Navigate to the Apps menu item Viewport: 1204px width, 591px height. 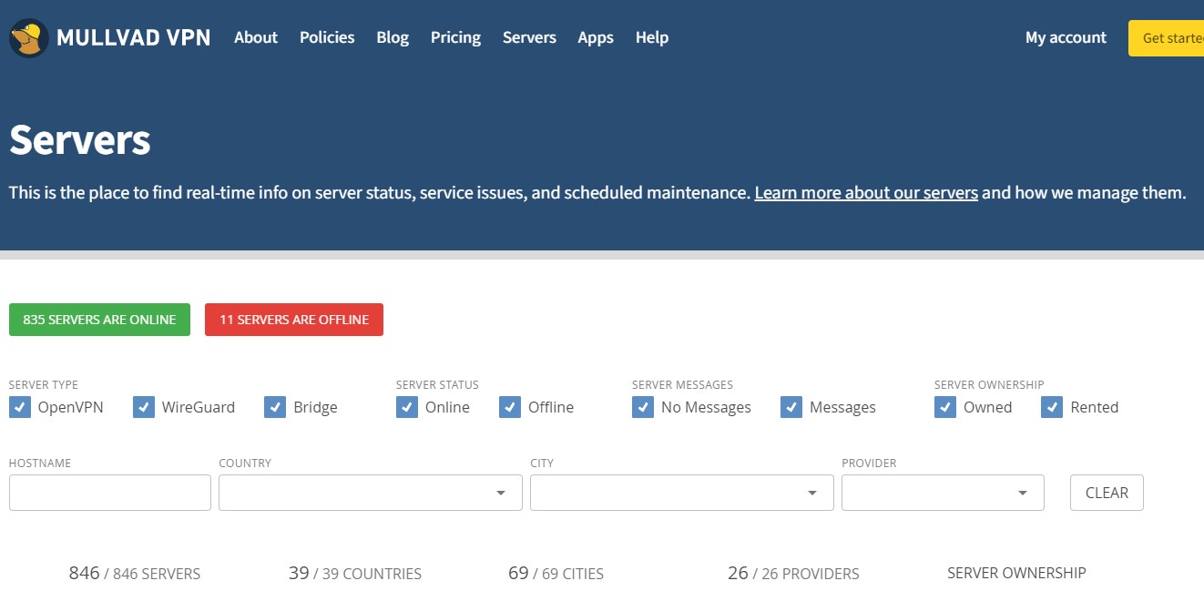tap(595, 37)
